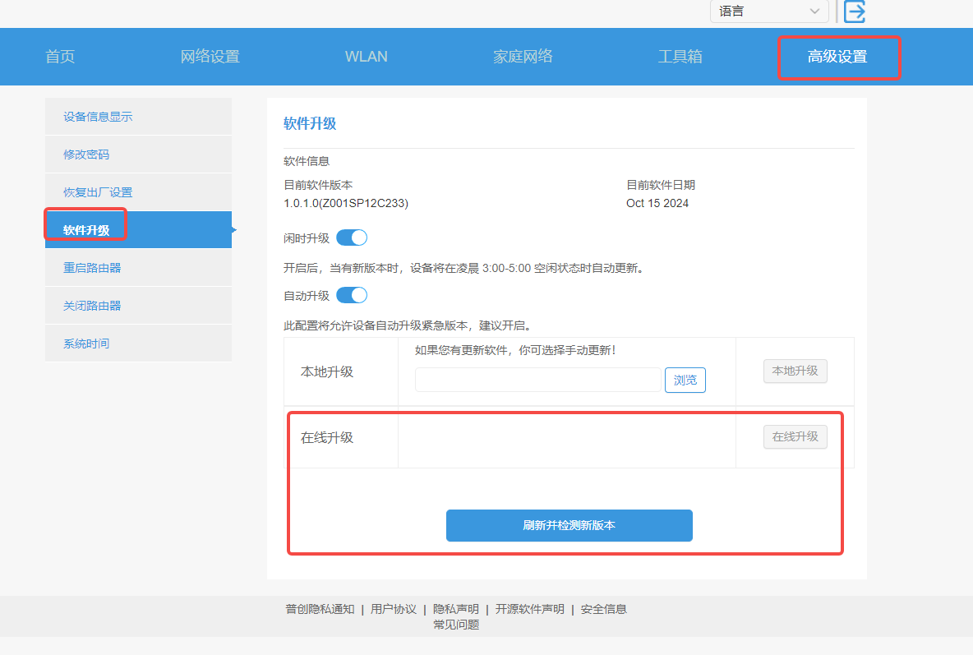Click the firmware file input field

538,380
